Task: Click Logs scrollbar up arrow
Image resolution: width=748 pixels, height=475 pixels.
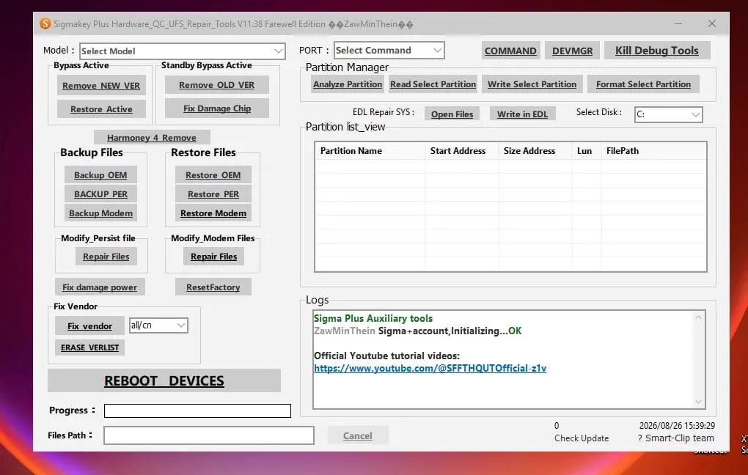Action: [698, 317]
